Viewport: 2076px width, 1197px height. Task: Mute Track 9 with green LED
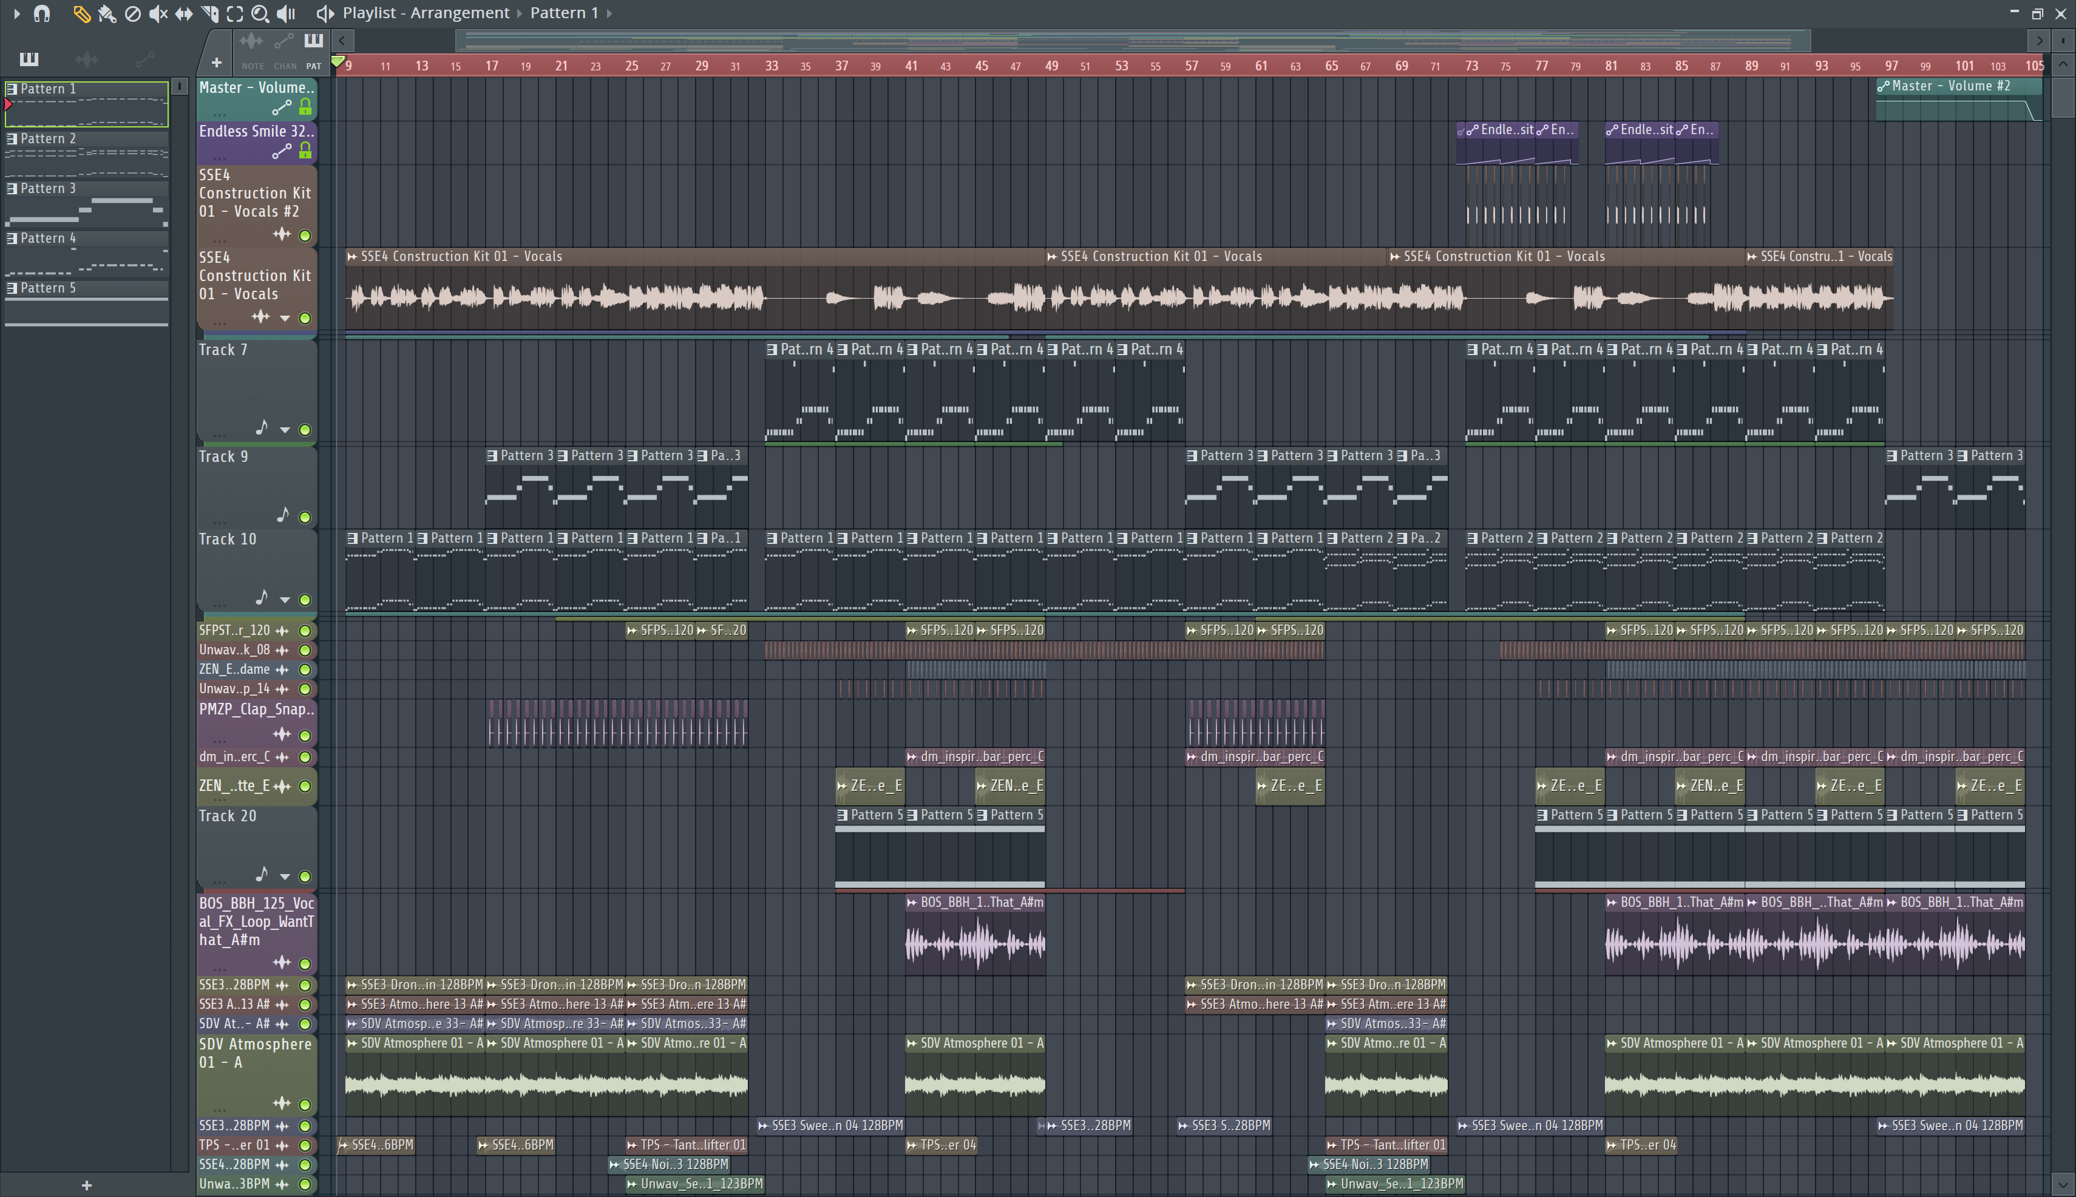click(x=305, y=517)
